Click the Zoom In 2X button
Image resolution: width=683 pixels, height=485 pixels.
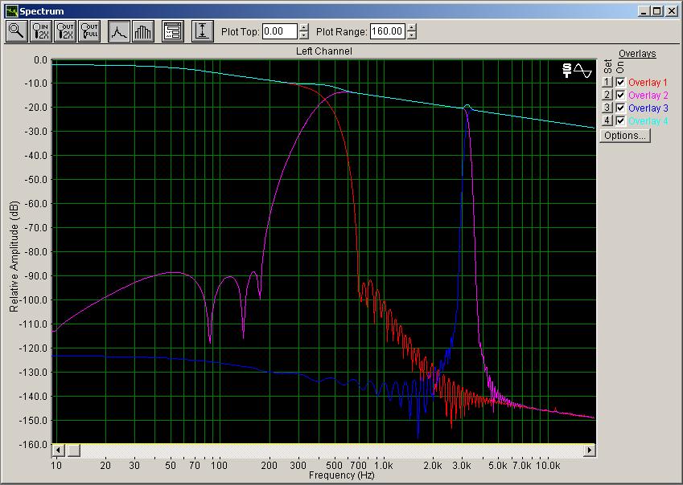[41, 31]
